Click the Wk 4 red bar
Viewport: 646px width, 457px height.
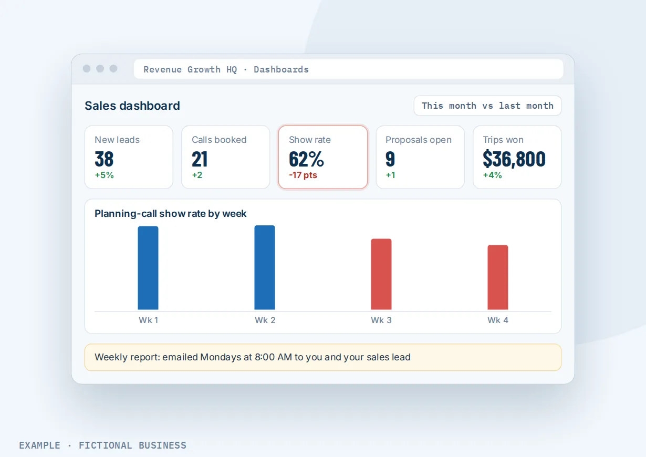(498, 277)
